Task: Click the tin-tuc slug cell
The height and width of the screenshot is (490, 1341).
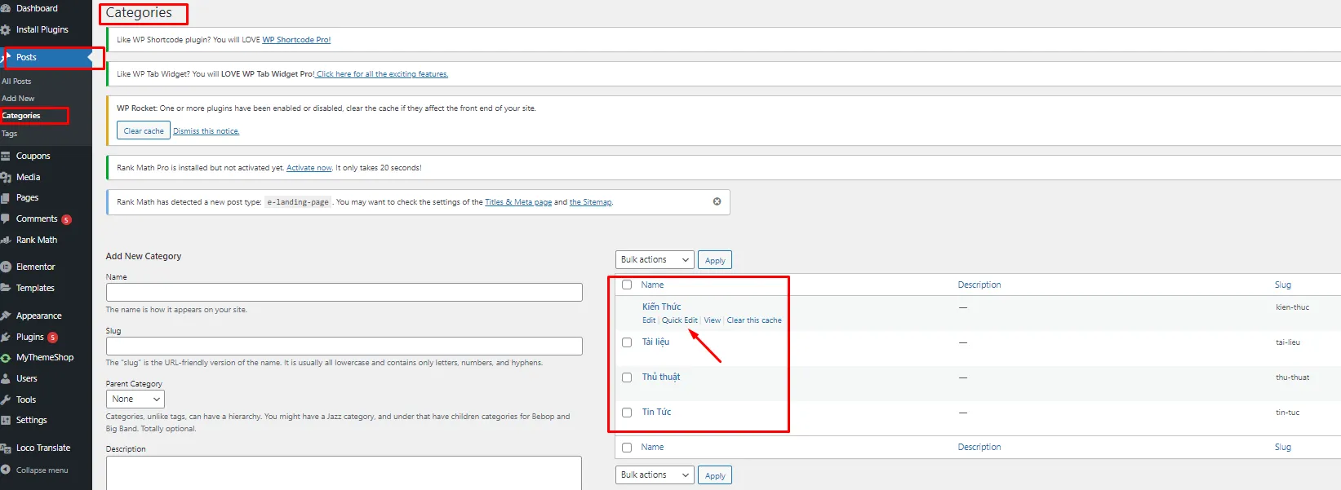Action: (x=1288, y=413)
